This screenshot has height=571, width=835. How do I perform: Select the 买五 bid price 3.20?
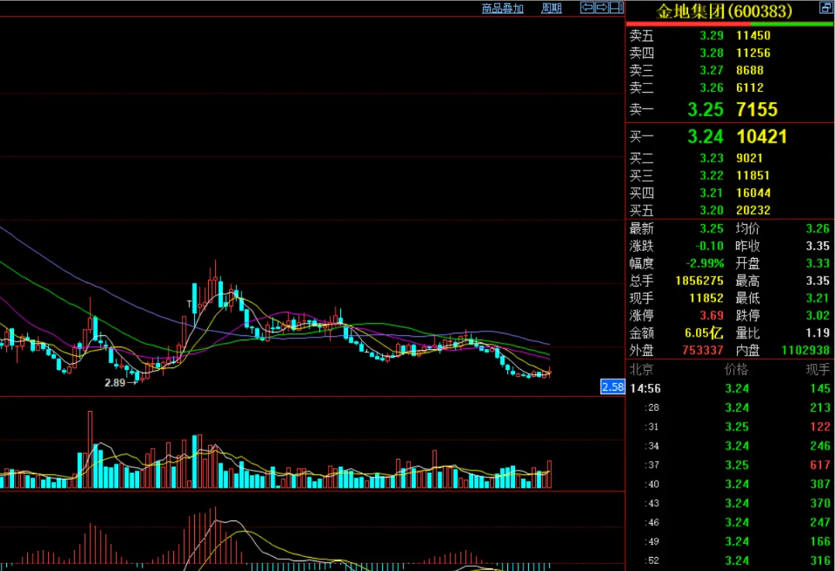pyautogui.click(x=711, y=211)
